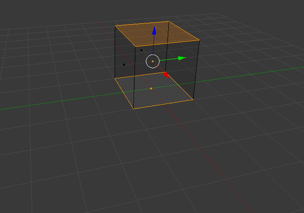Grab the green Y-axis manipulator arrow

coord(182,58)
